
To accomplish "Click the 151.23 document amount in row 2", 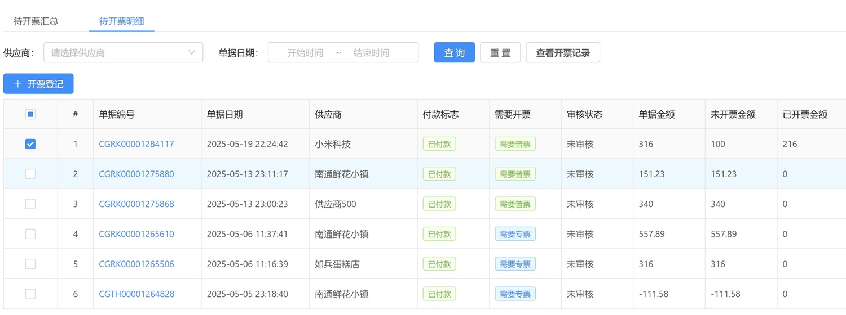I will [651, 174].
